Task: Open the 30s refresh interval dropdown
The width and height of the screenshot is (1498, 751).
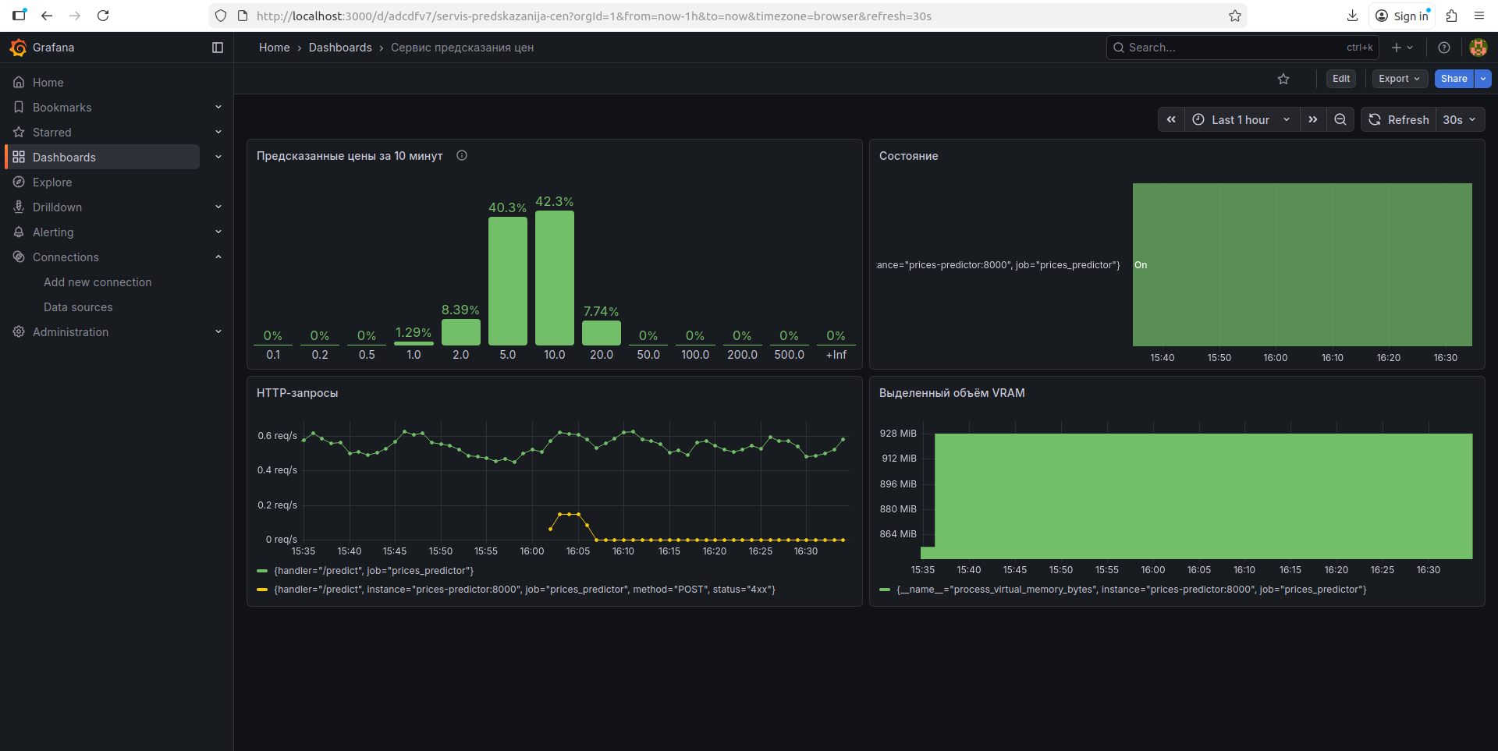Action: (x=1458, y=119)
